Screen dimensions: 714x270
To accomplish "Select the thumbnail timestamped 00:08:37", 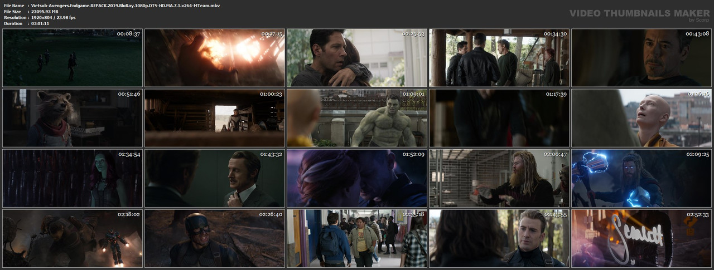I will [x=73, y=58].
